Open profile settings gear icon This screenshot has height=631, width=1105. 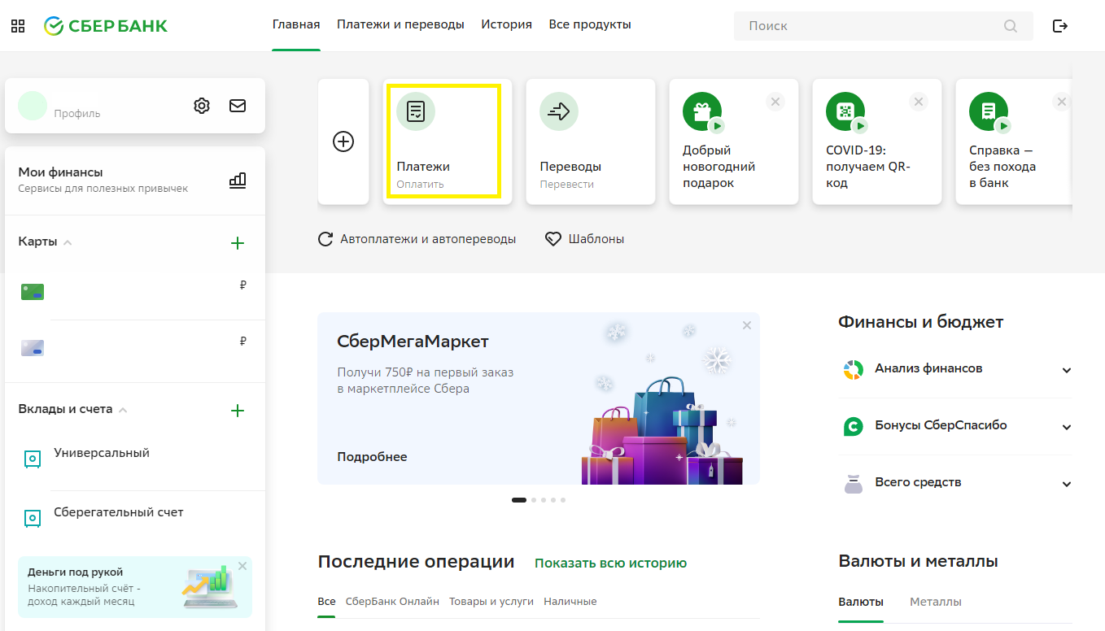[202, 106]
